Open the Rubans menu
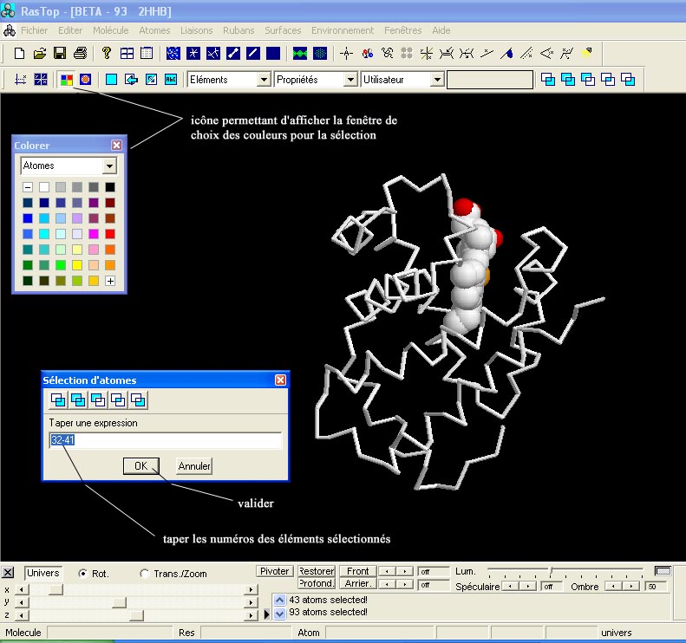 pos(238,30)
